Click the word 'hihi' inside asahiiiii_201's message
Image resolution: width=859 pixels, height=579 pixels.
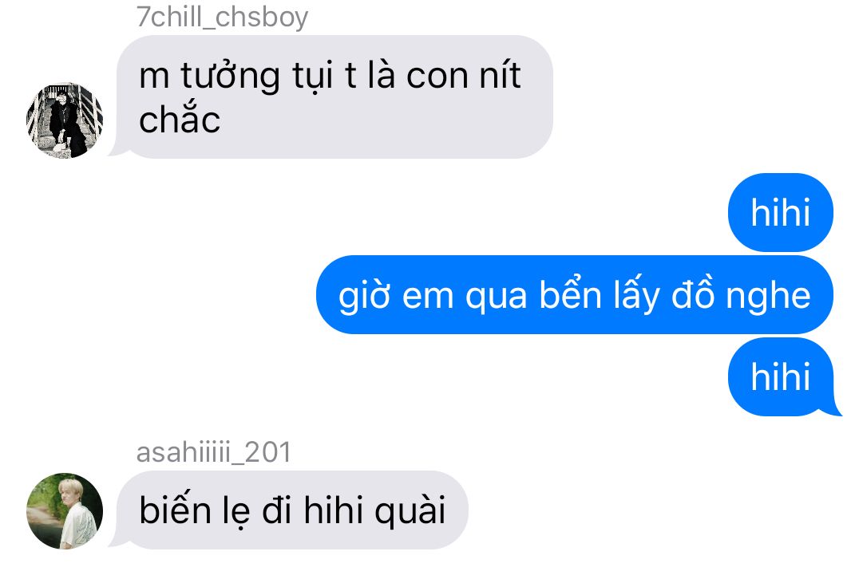click(333, 510)
